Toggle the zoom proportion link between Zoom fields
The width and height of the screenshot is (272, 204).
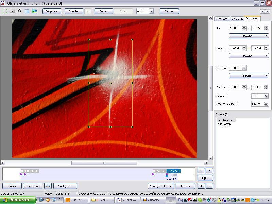coord(249,48)
